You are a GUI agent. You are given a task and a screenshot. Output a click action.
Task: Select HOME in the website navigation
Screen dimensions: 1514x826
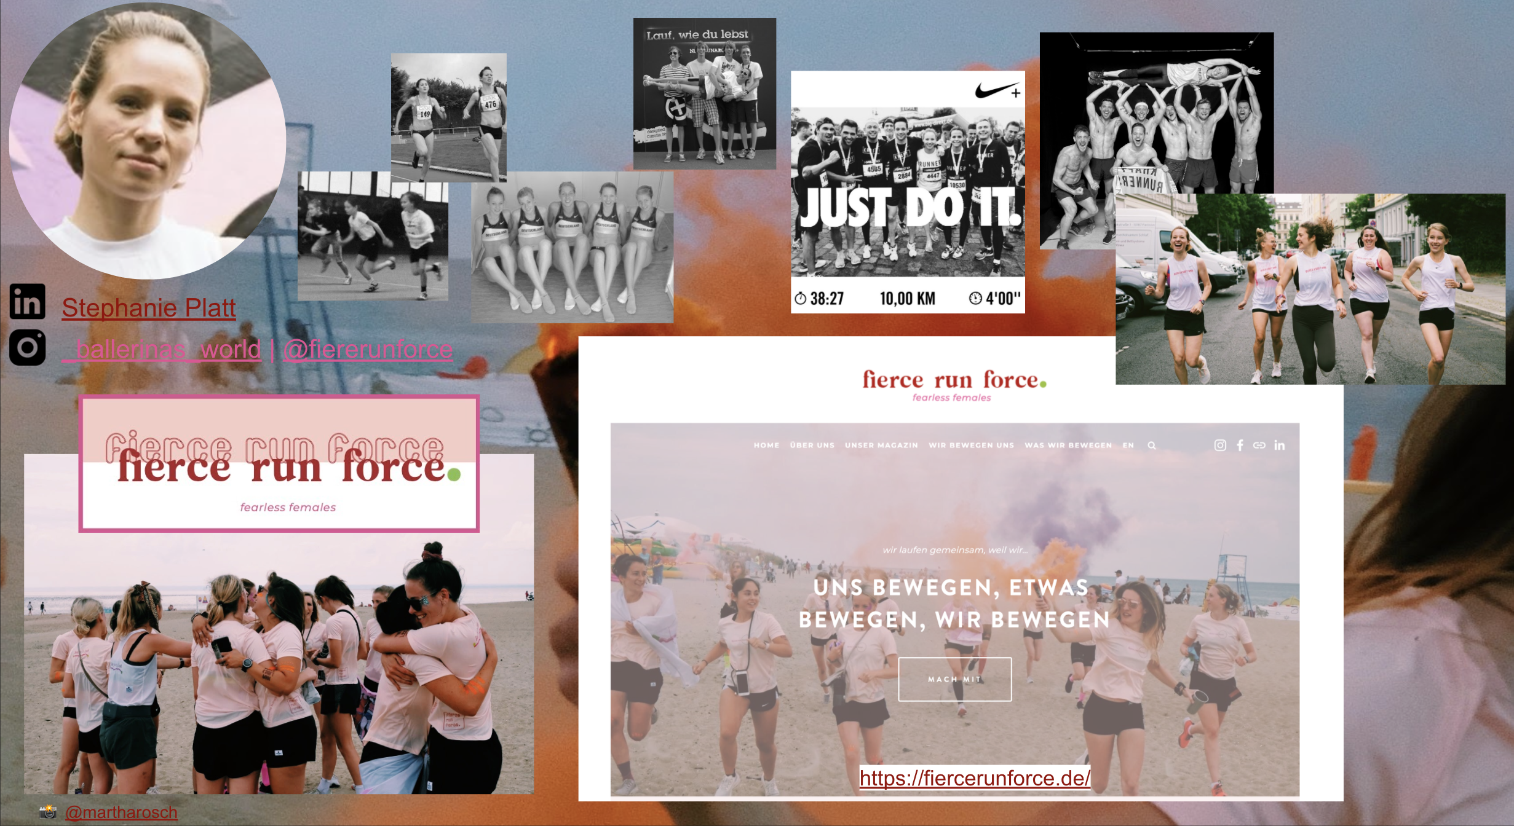pos(766,446)
